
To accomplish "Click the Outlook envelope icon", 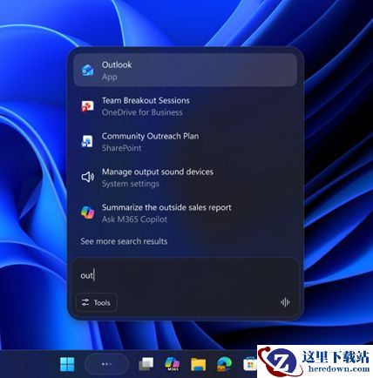I will click(x=87, y=71).
